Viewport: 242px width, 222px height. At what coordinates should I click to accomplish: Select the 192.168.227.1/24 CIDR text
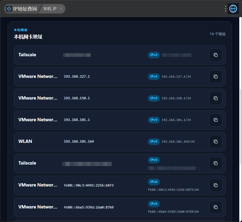(x=176, y=77)
